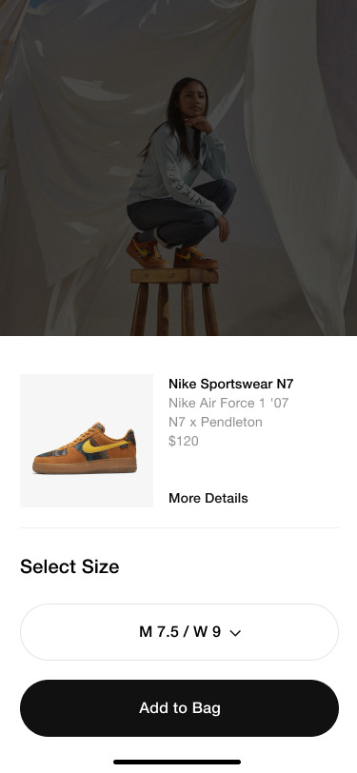Select the Nike Sportswear N7 title

pyautogui.click(x=230, y=384)
